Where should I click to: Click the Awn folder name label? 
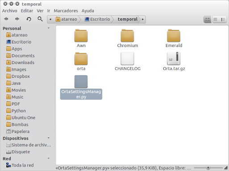pyautogui.click(x=81, y=46)
